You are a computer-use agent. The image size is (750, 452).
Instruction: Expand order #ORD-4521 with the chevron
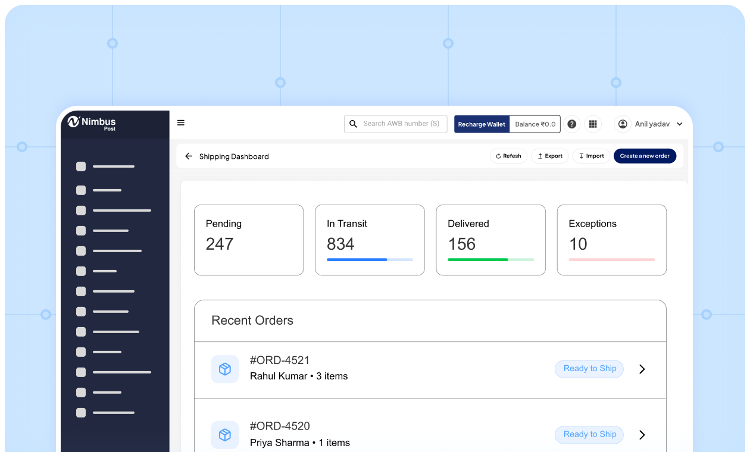point(642,369)
